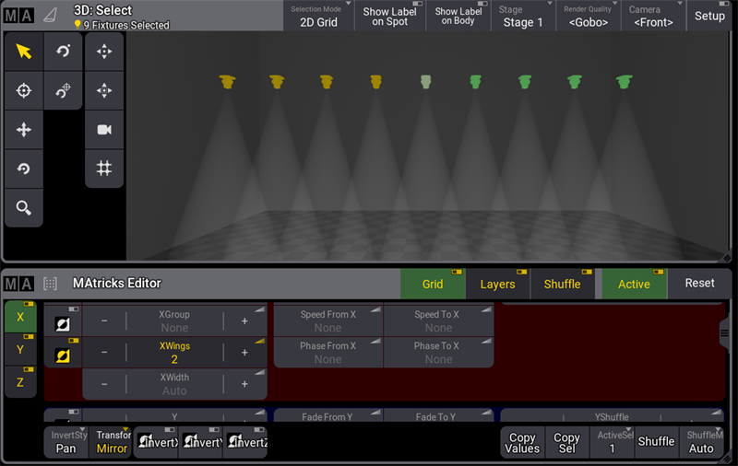Open the Transform Mirror dropdown

(113, 442)
